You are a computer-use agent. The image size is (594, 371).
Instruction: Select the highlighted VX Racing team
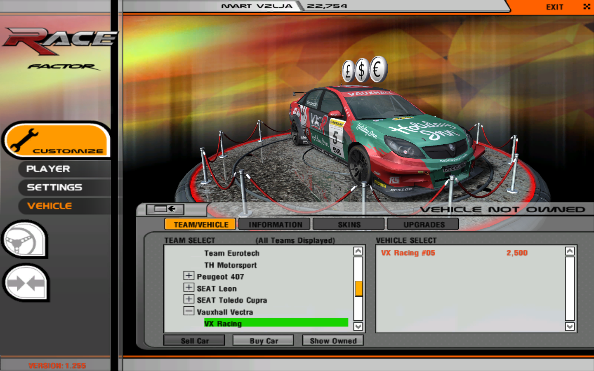tap(276, 323)
